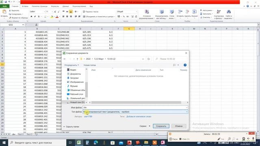260x146 pixels.
Task: Open Conditional Formatting (Условное форматирование)
Action: (x=147, y=15)
